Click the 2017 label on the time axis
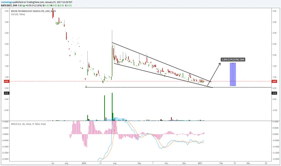This screenshot has height=166, width=281. click(x=200, y=163)
